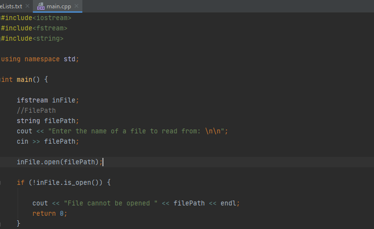The height and width of the screenshot is (229, 374).
Task: Open the partially visible eLists.txt tab
Action: pyautogui.click(x=11, y=6)
